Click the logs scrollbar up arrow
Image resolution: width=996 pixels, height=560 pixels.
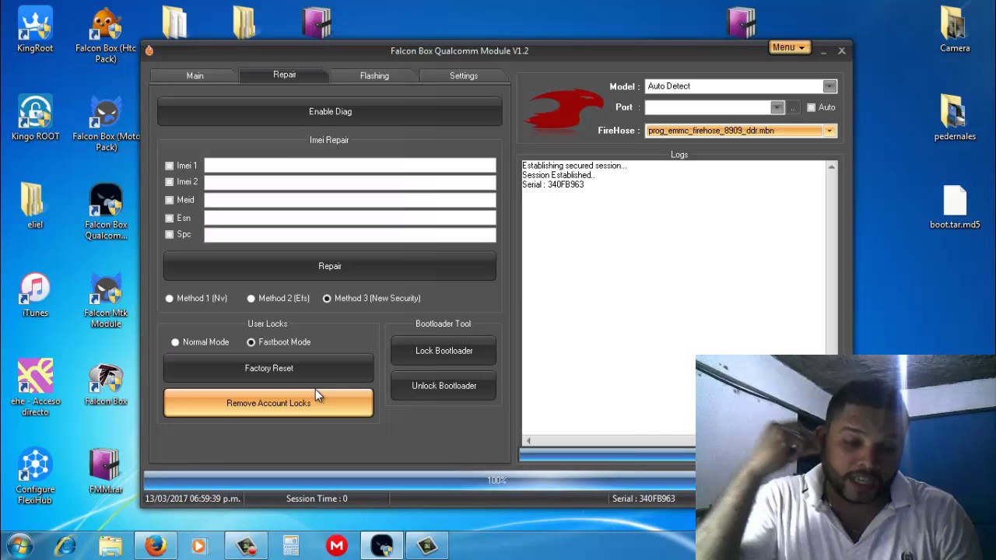(x=831, y=167)
